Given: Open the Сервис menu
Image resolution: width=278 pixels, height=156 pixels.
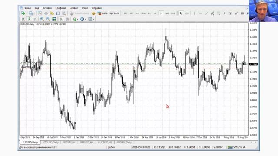Looking at the screenshot, I should (74, 8).
